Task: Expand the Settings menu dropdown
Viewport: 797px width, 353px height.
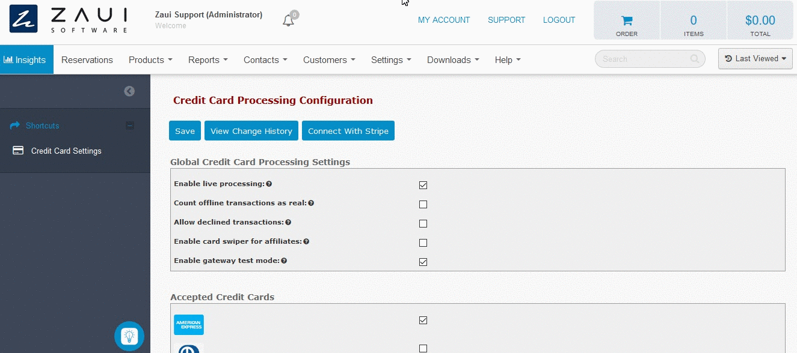Action: [391, 60]
